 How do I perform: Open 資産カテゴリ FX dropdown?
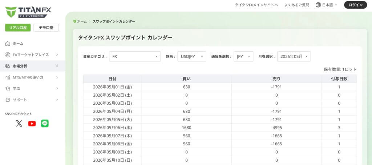pyautogui.click(x=135, y=56)
